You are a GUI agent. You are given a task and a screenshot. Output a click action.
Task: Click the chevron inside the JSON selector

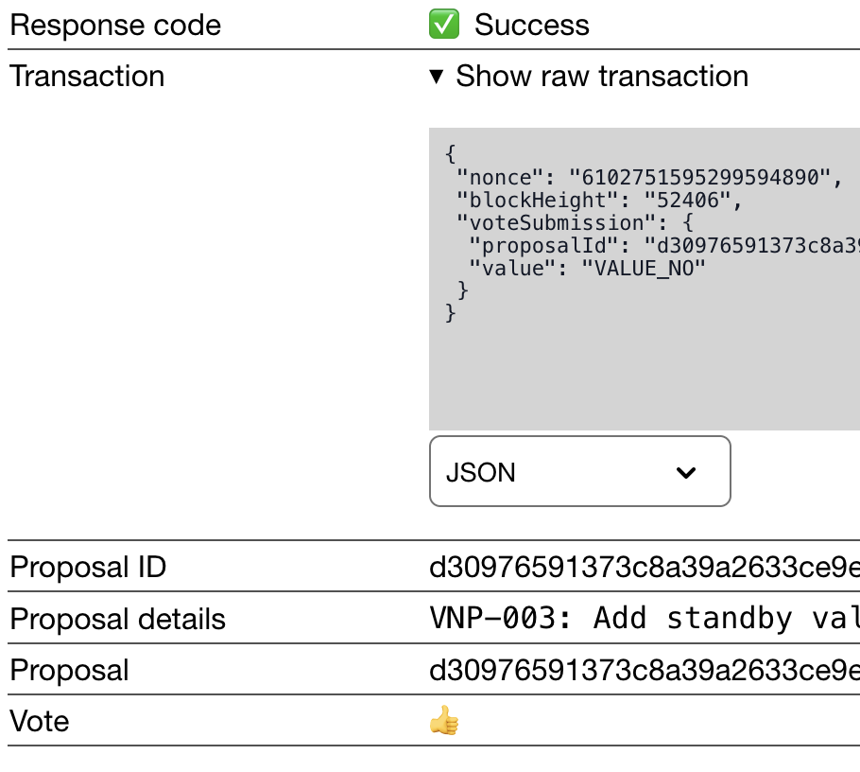click(x=687, y=472)
